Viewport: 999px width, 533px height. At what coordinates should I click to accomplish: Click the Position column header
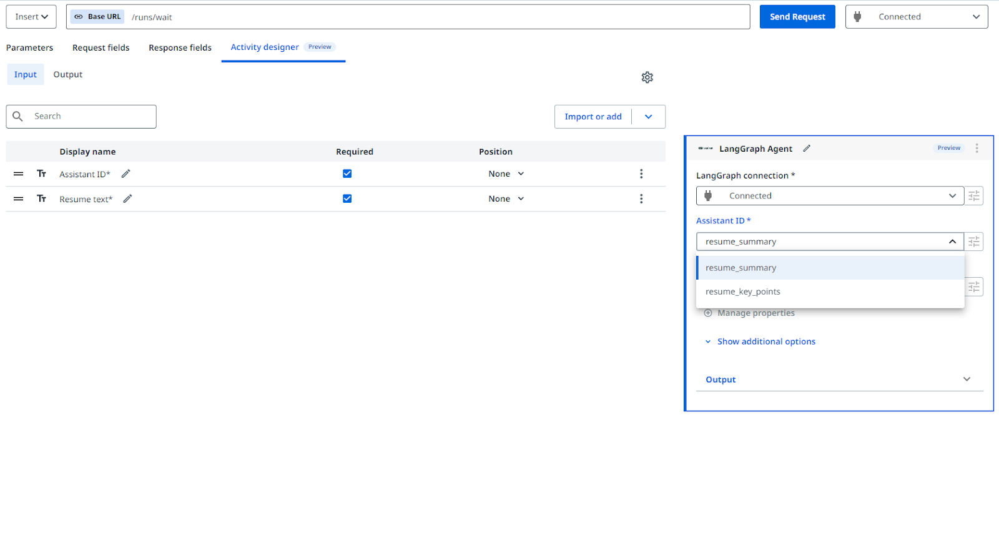click(496, 152)
